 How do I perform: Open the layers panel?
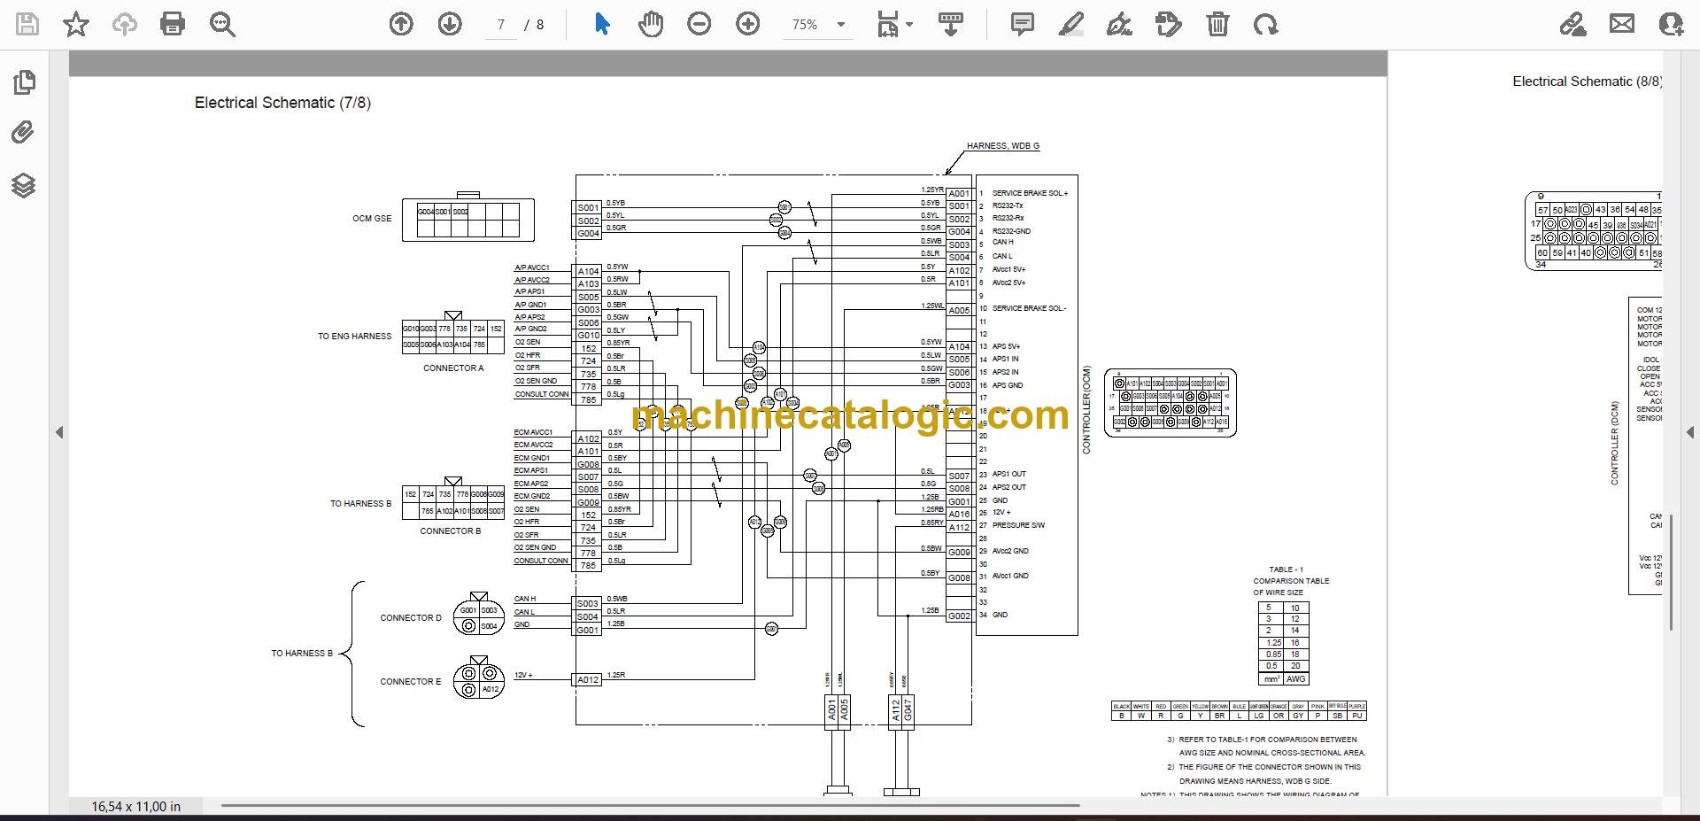[24, 185]
